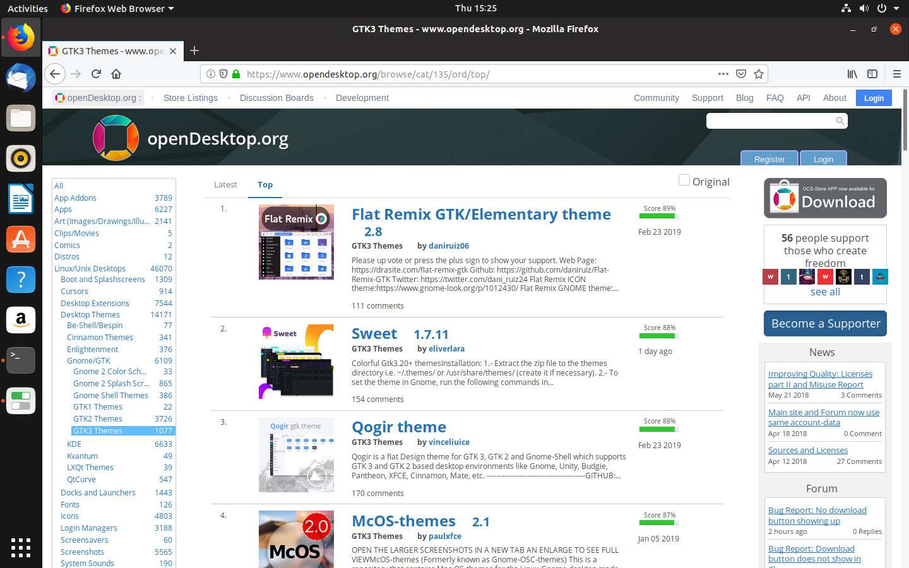The image size is (909, 568).
Task: Click see all supporters link
Action: pyautogui.click(x=825, y=292)
